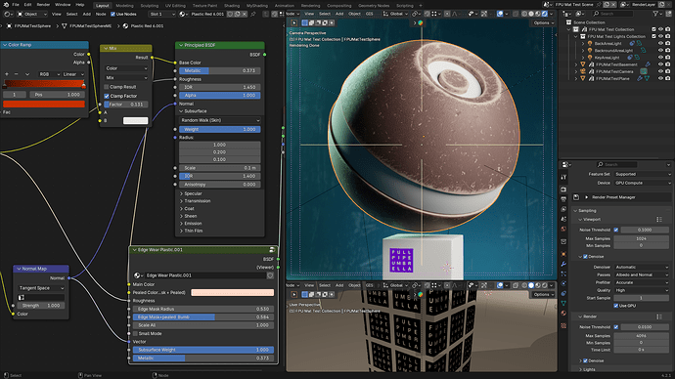
Task: Open the Particles properties tab
Action: 563,274
